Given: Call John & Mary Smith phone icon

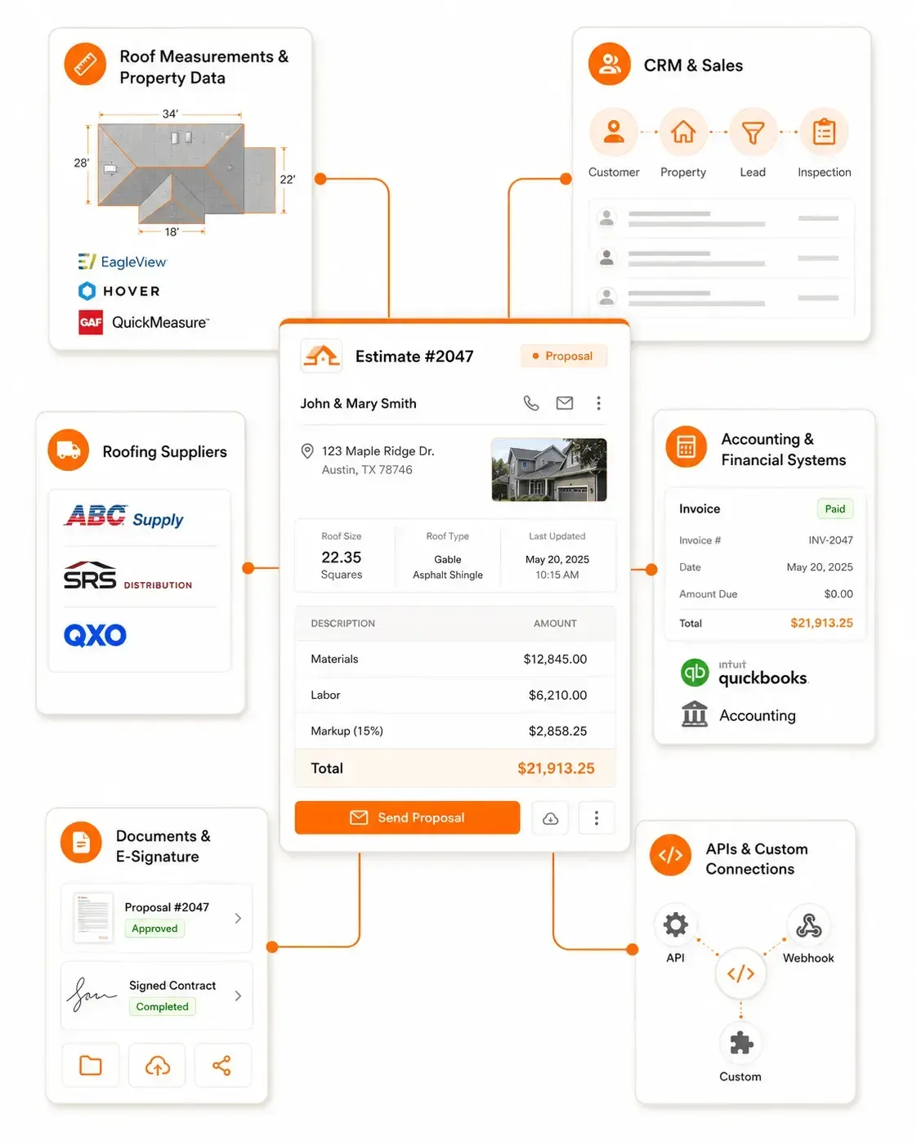Looking at the screenshot, I should (x=531, y=403).
